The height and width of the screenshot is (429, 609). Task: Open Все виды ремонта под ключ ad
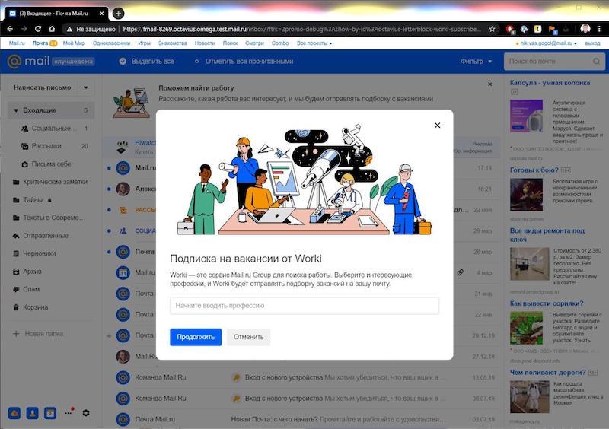[x=547, y=235]
